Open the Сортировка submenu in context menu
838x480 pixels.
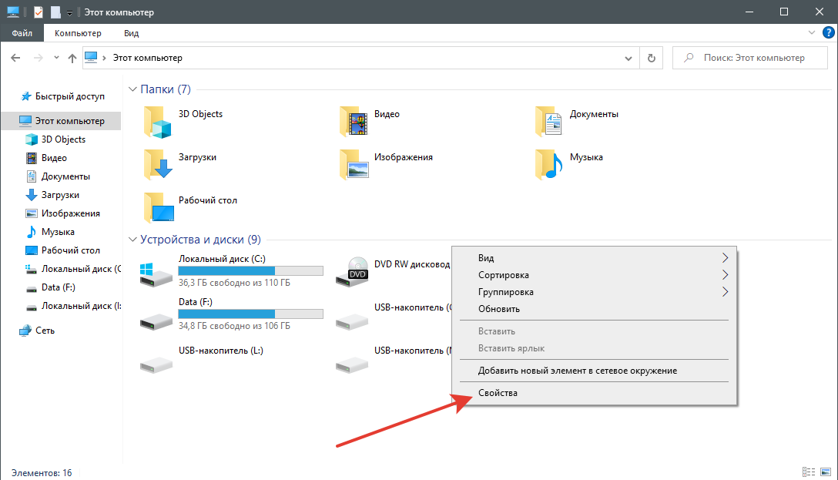coord(595,275)
